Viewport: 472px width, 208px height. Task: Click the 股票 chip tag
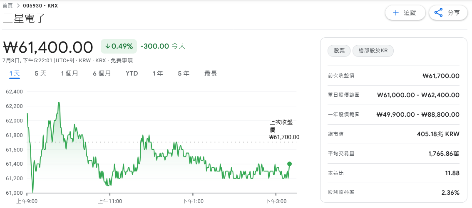pyautogui.click(x=339, y=51)
